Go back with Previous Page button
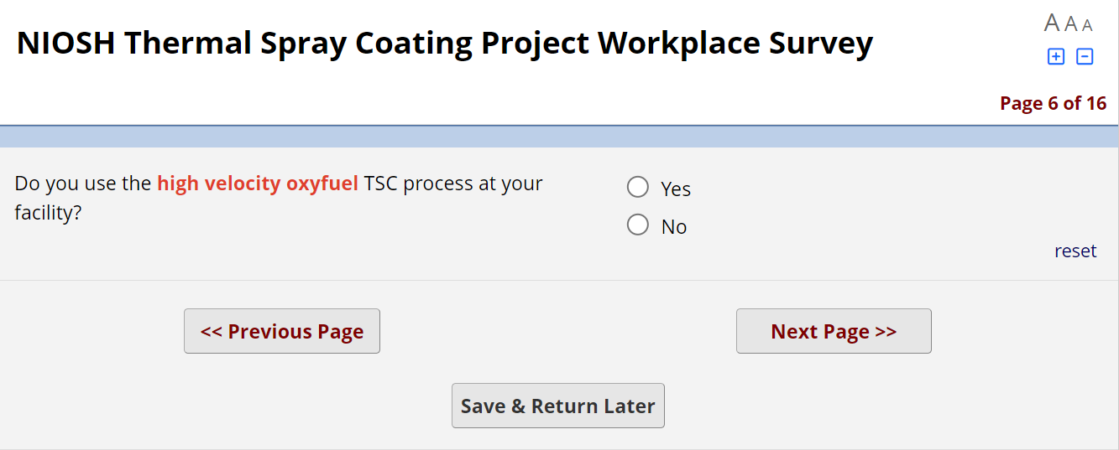 click(282, 331)
